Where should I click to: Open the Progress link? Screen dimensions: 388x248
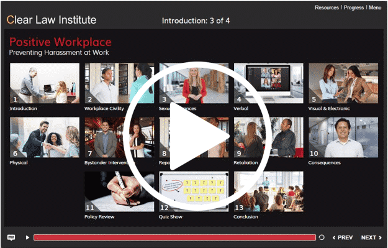point(354,7)
